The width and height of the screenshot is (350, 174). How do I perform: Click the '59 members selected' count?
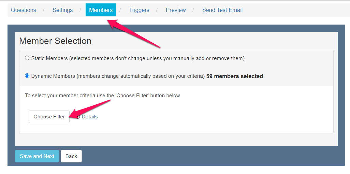(x=235, y=76)
